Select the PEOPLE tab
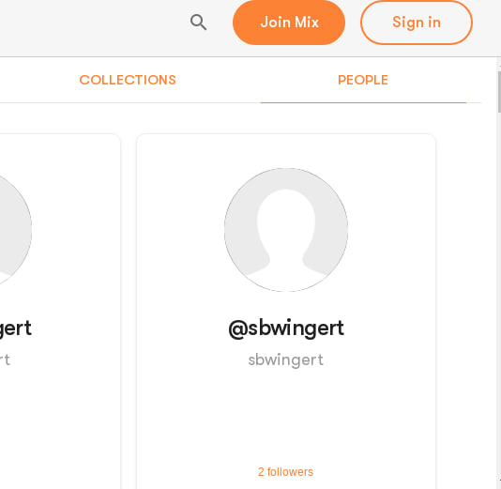 [363, 80]
